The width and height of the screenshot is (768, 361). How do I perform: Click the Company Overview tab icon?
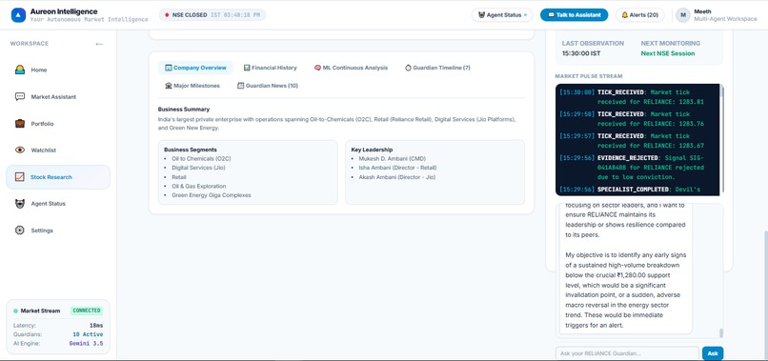tap(169, 68)
